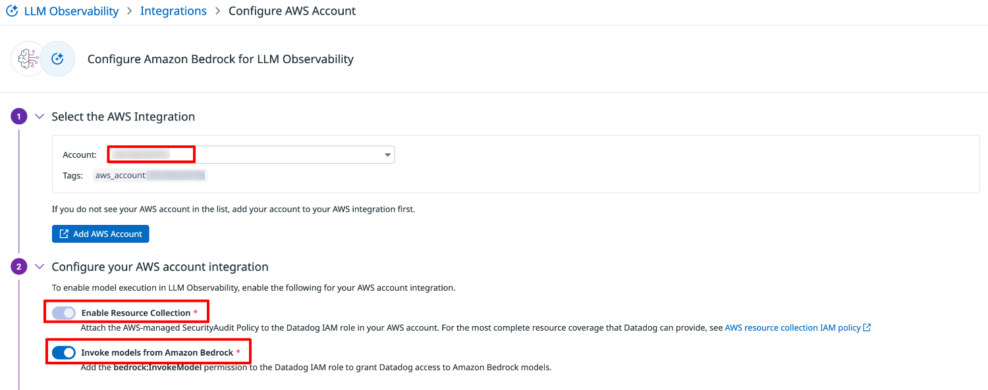Open AWS resource collection IAM policy link
Image resolution: width=988 pixels, height=390 pixels.
(792, 328)
